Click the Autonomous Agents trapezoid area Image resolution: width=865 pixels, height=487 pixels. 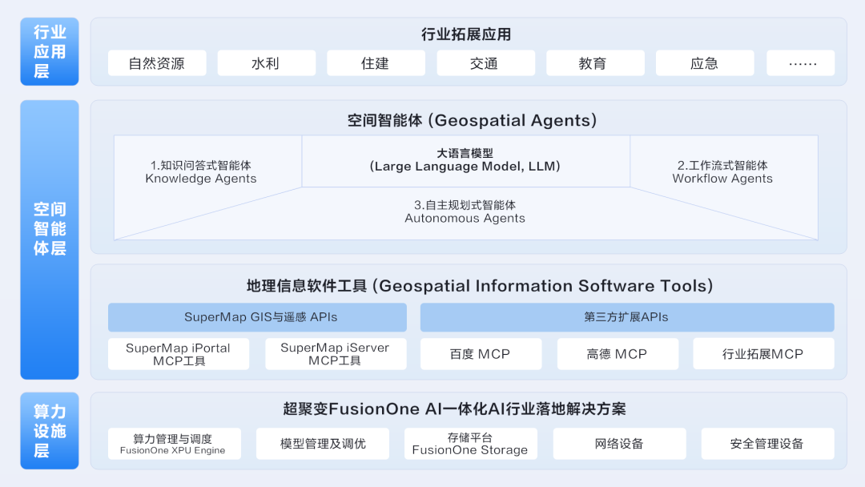tap(465, 212)
